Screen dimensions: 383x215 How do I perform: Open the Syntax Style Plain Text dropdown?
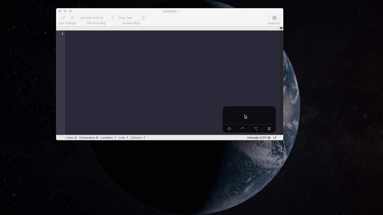click(x=131, y=18)
